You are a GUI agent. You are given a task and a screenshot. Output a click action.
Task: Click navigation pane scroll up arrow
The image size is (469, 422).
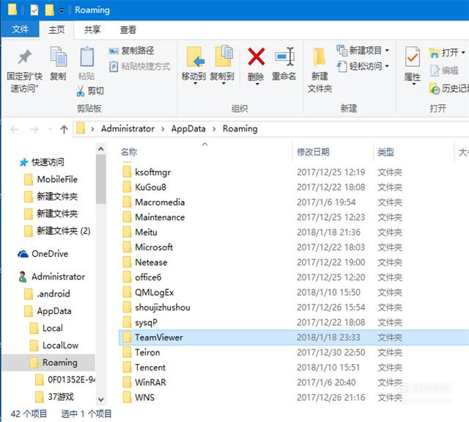101,149
